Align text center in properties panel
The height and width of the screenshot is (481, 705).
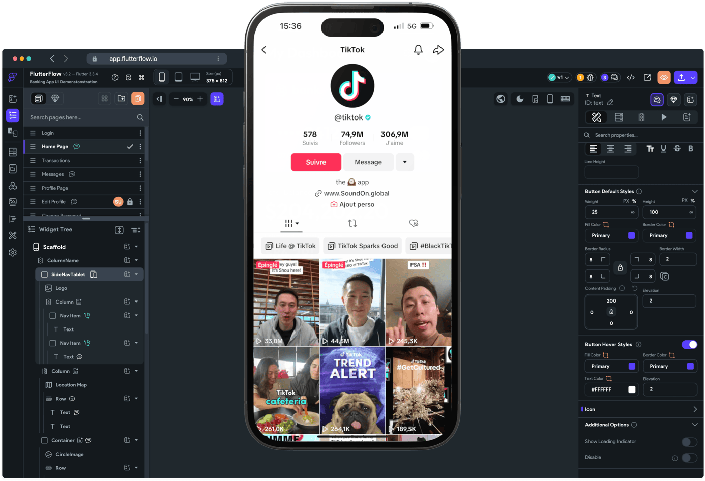click(x=610, y=148)
